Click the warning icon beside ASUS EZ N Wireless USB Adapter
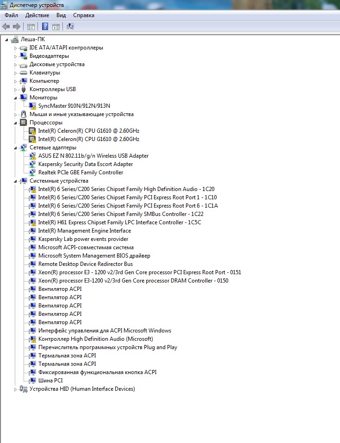This screenshot has width=340, height=443. point(32,156)
